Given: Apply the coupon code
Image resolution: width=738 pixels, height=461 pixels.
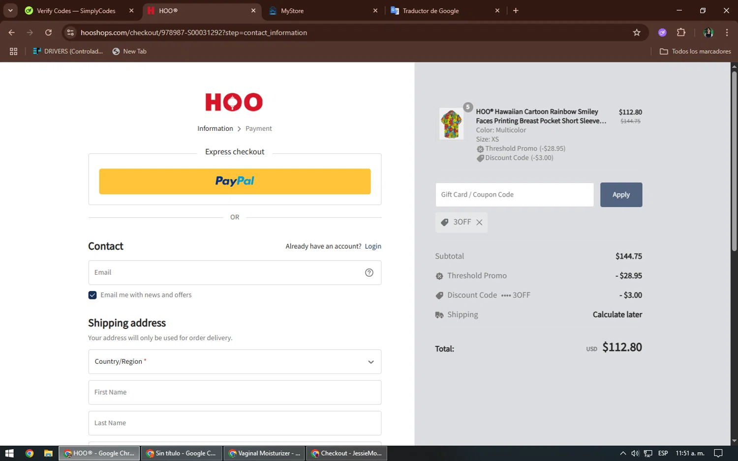Looking at the screenshot, I should click(x=621, y=195).
